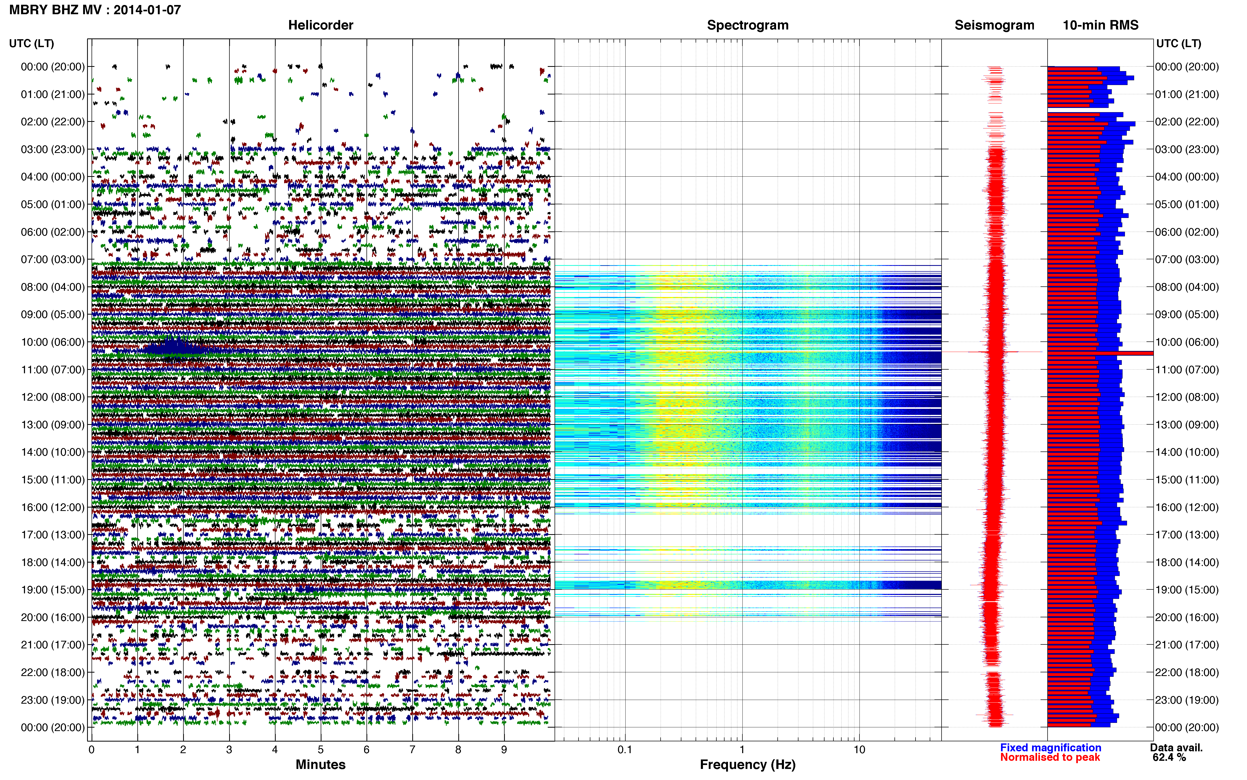Click right-side time label '10:00 (06:00)'
Image resolution: width=1247 pixels, height=780 pixels.
[x=1187, y=342]
